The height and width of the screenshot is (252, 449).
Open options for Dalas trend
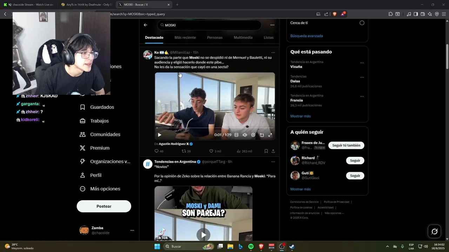pos(362,77)
